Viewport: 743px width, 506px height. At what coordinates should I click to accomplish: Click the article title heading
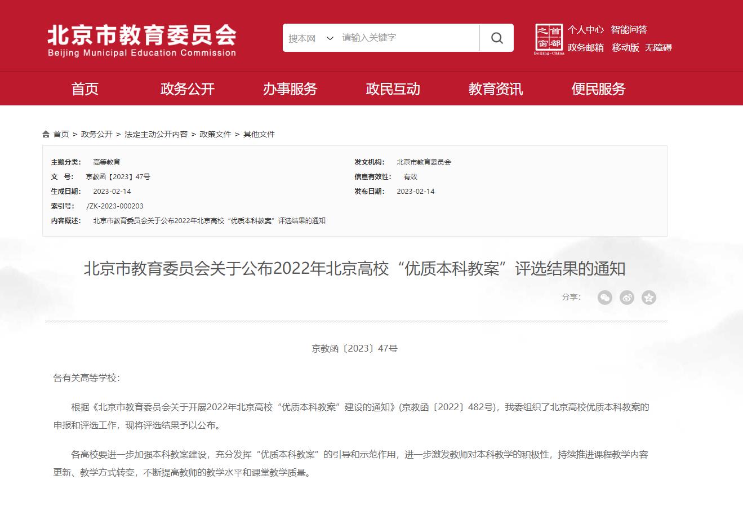(355, 269)
